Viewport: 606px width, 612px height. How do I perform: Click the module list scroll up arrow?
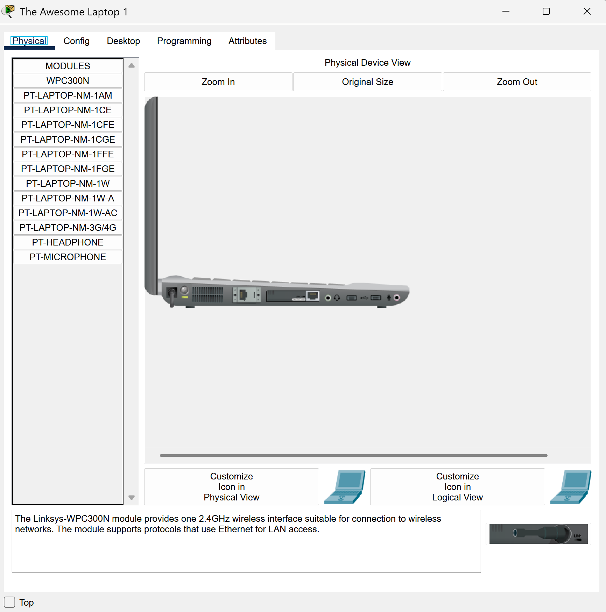(x=132, y=65)
